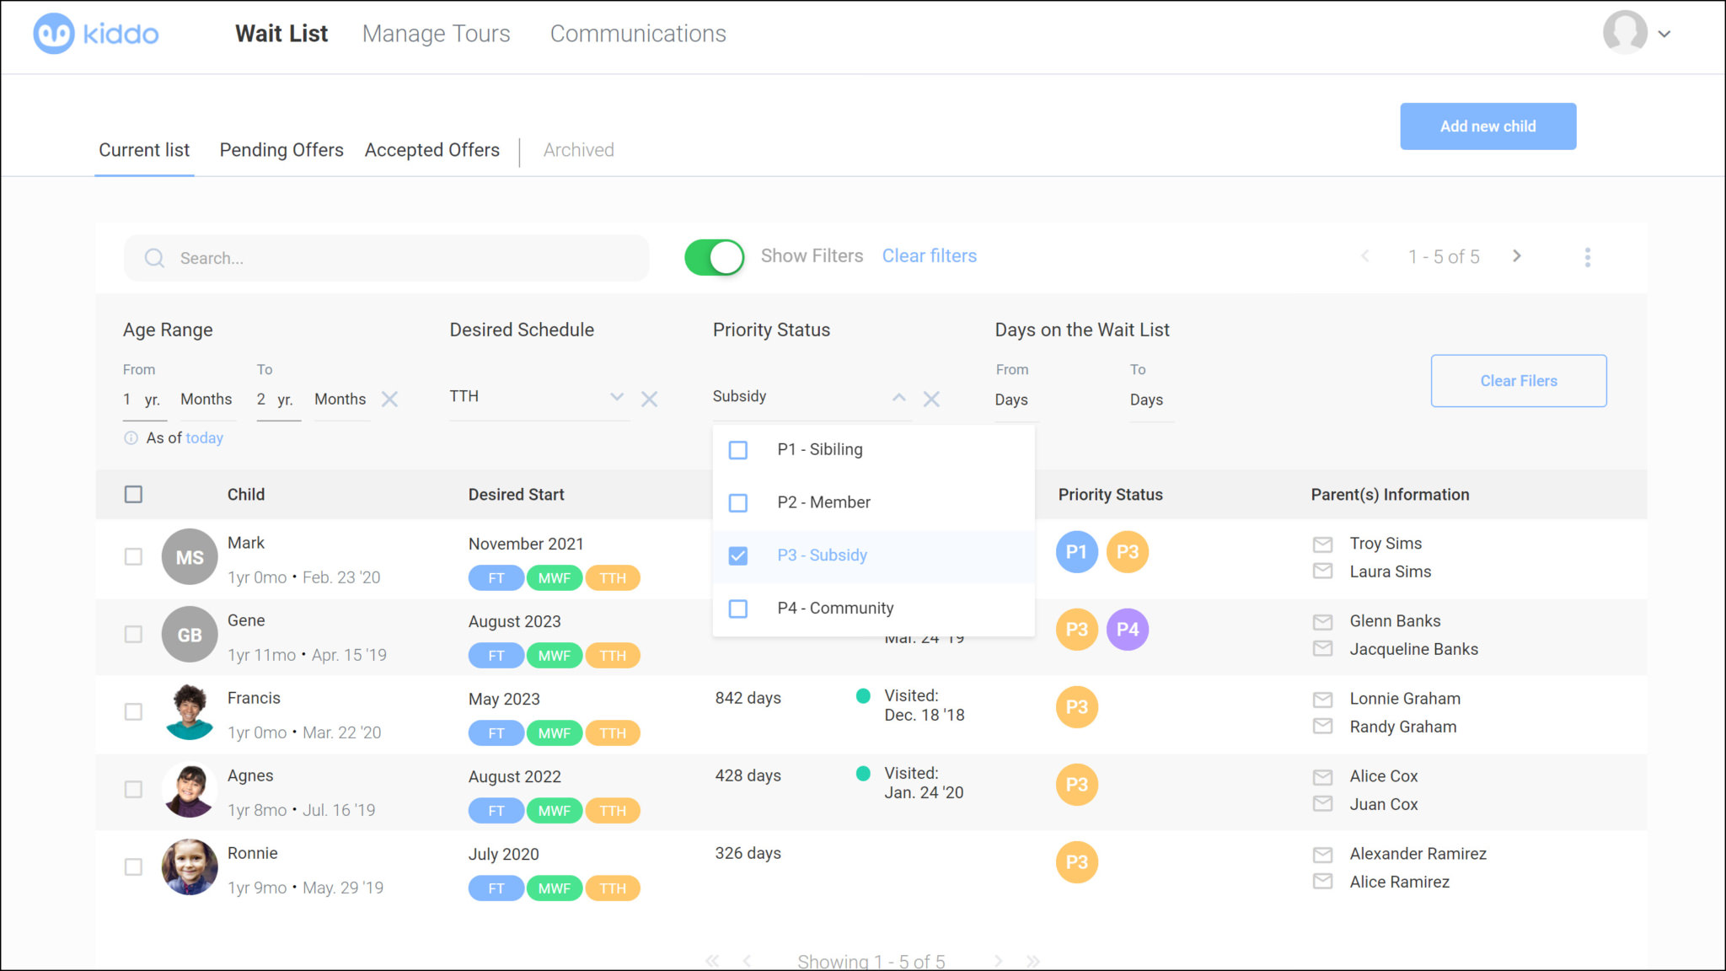This screenshot has height=971, width=1726.
Task: Click the search magnifier icon
Action: point(155,258)
